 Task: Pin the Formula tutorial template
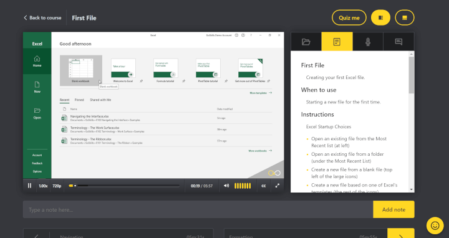183,81
